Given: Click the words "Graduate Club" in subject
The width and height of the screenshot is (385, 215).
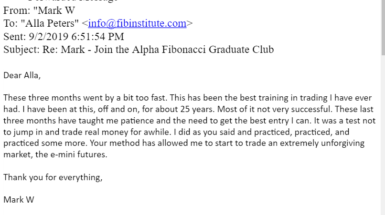Looking at the screenshot, I should pyautogui.click(x=241, y=50).
